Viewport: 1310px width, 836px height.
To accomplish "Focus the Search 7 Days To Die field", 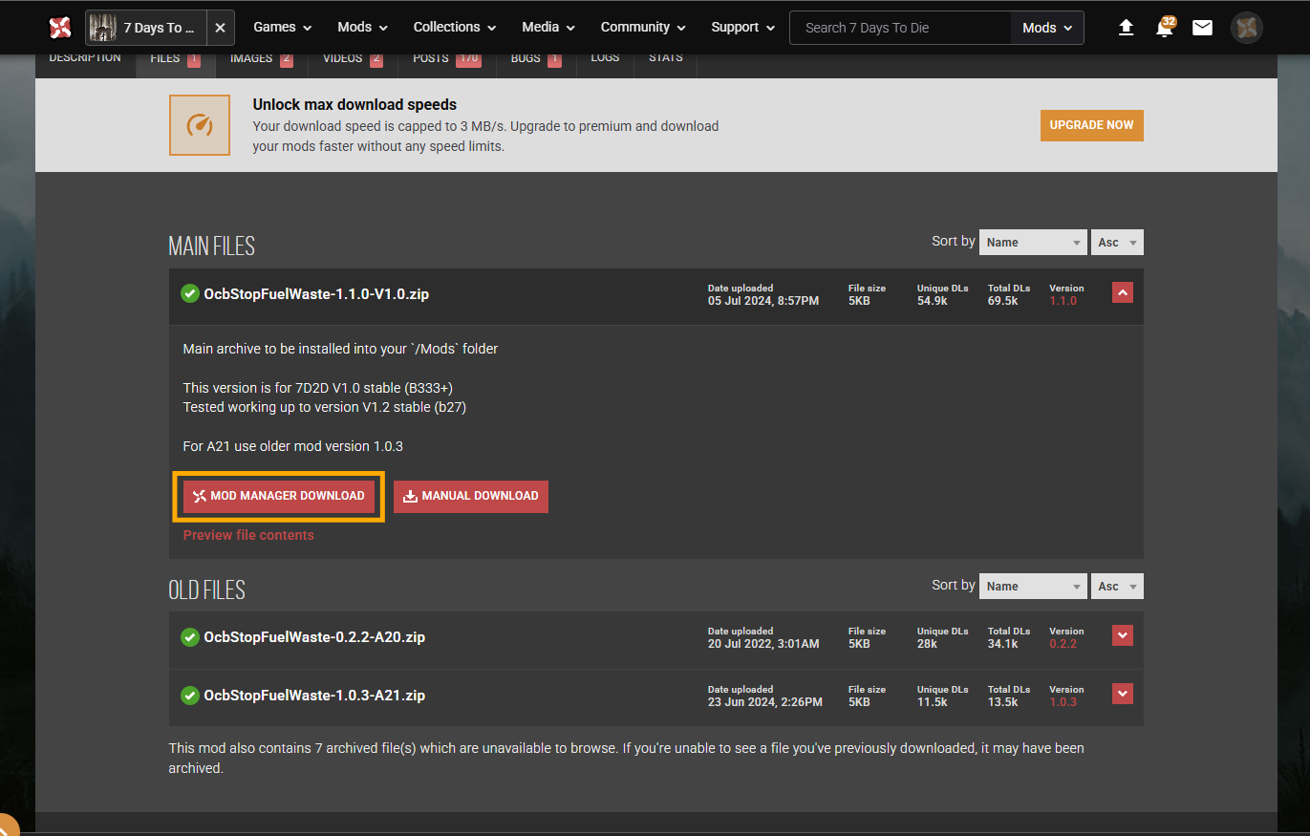I will pos(900,28).
